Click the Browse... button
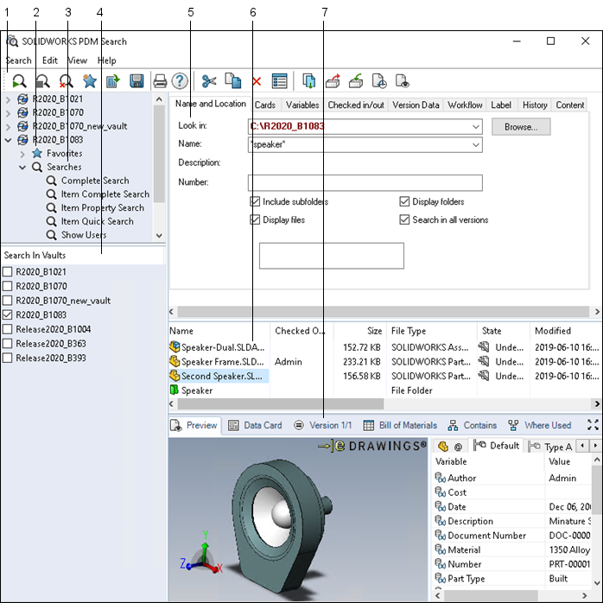The image size is (603, 603). coord(521,127)
